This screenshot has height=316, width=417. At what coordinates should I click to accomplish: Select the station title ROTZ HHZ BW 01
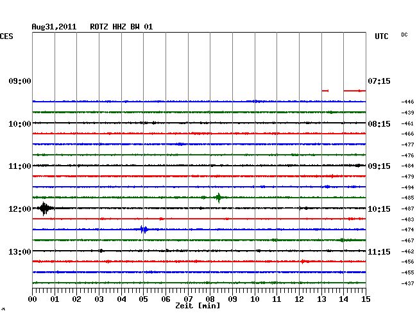(x=121, y=27)
